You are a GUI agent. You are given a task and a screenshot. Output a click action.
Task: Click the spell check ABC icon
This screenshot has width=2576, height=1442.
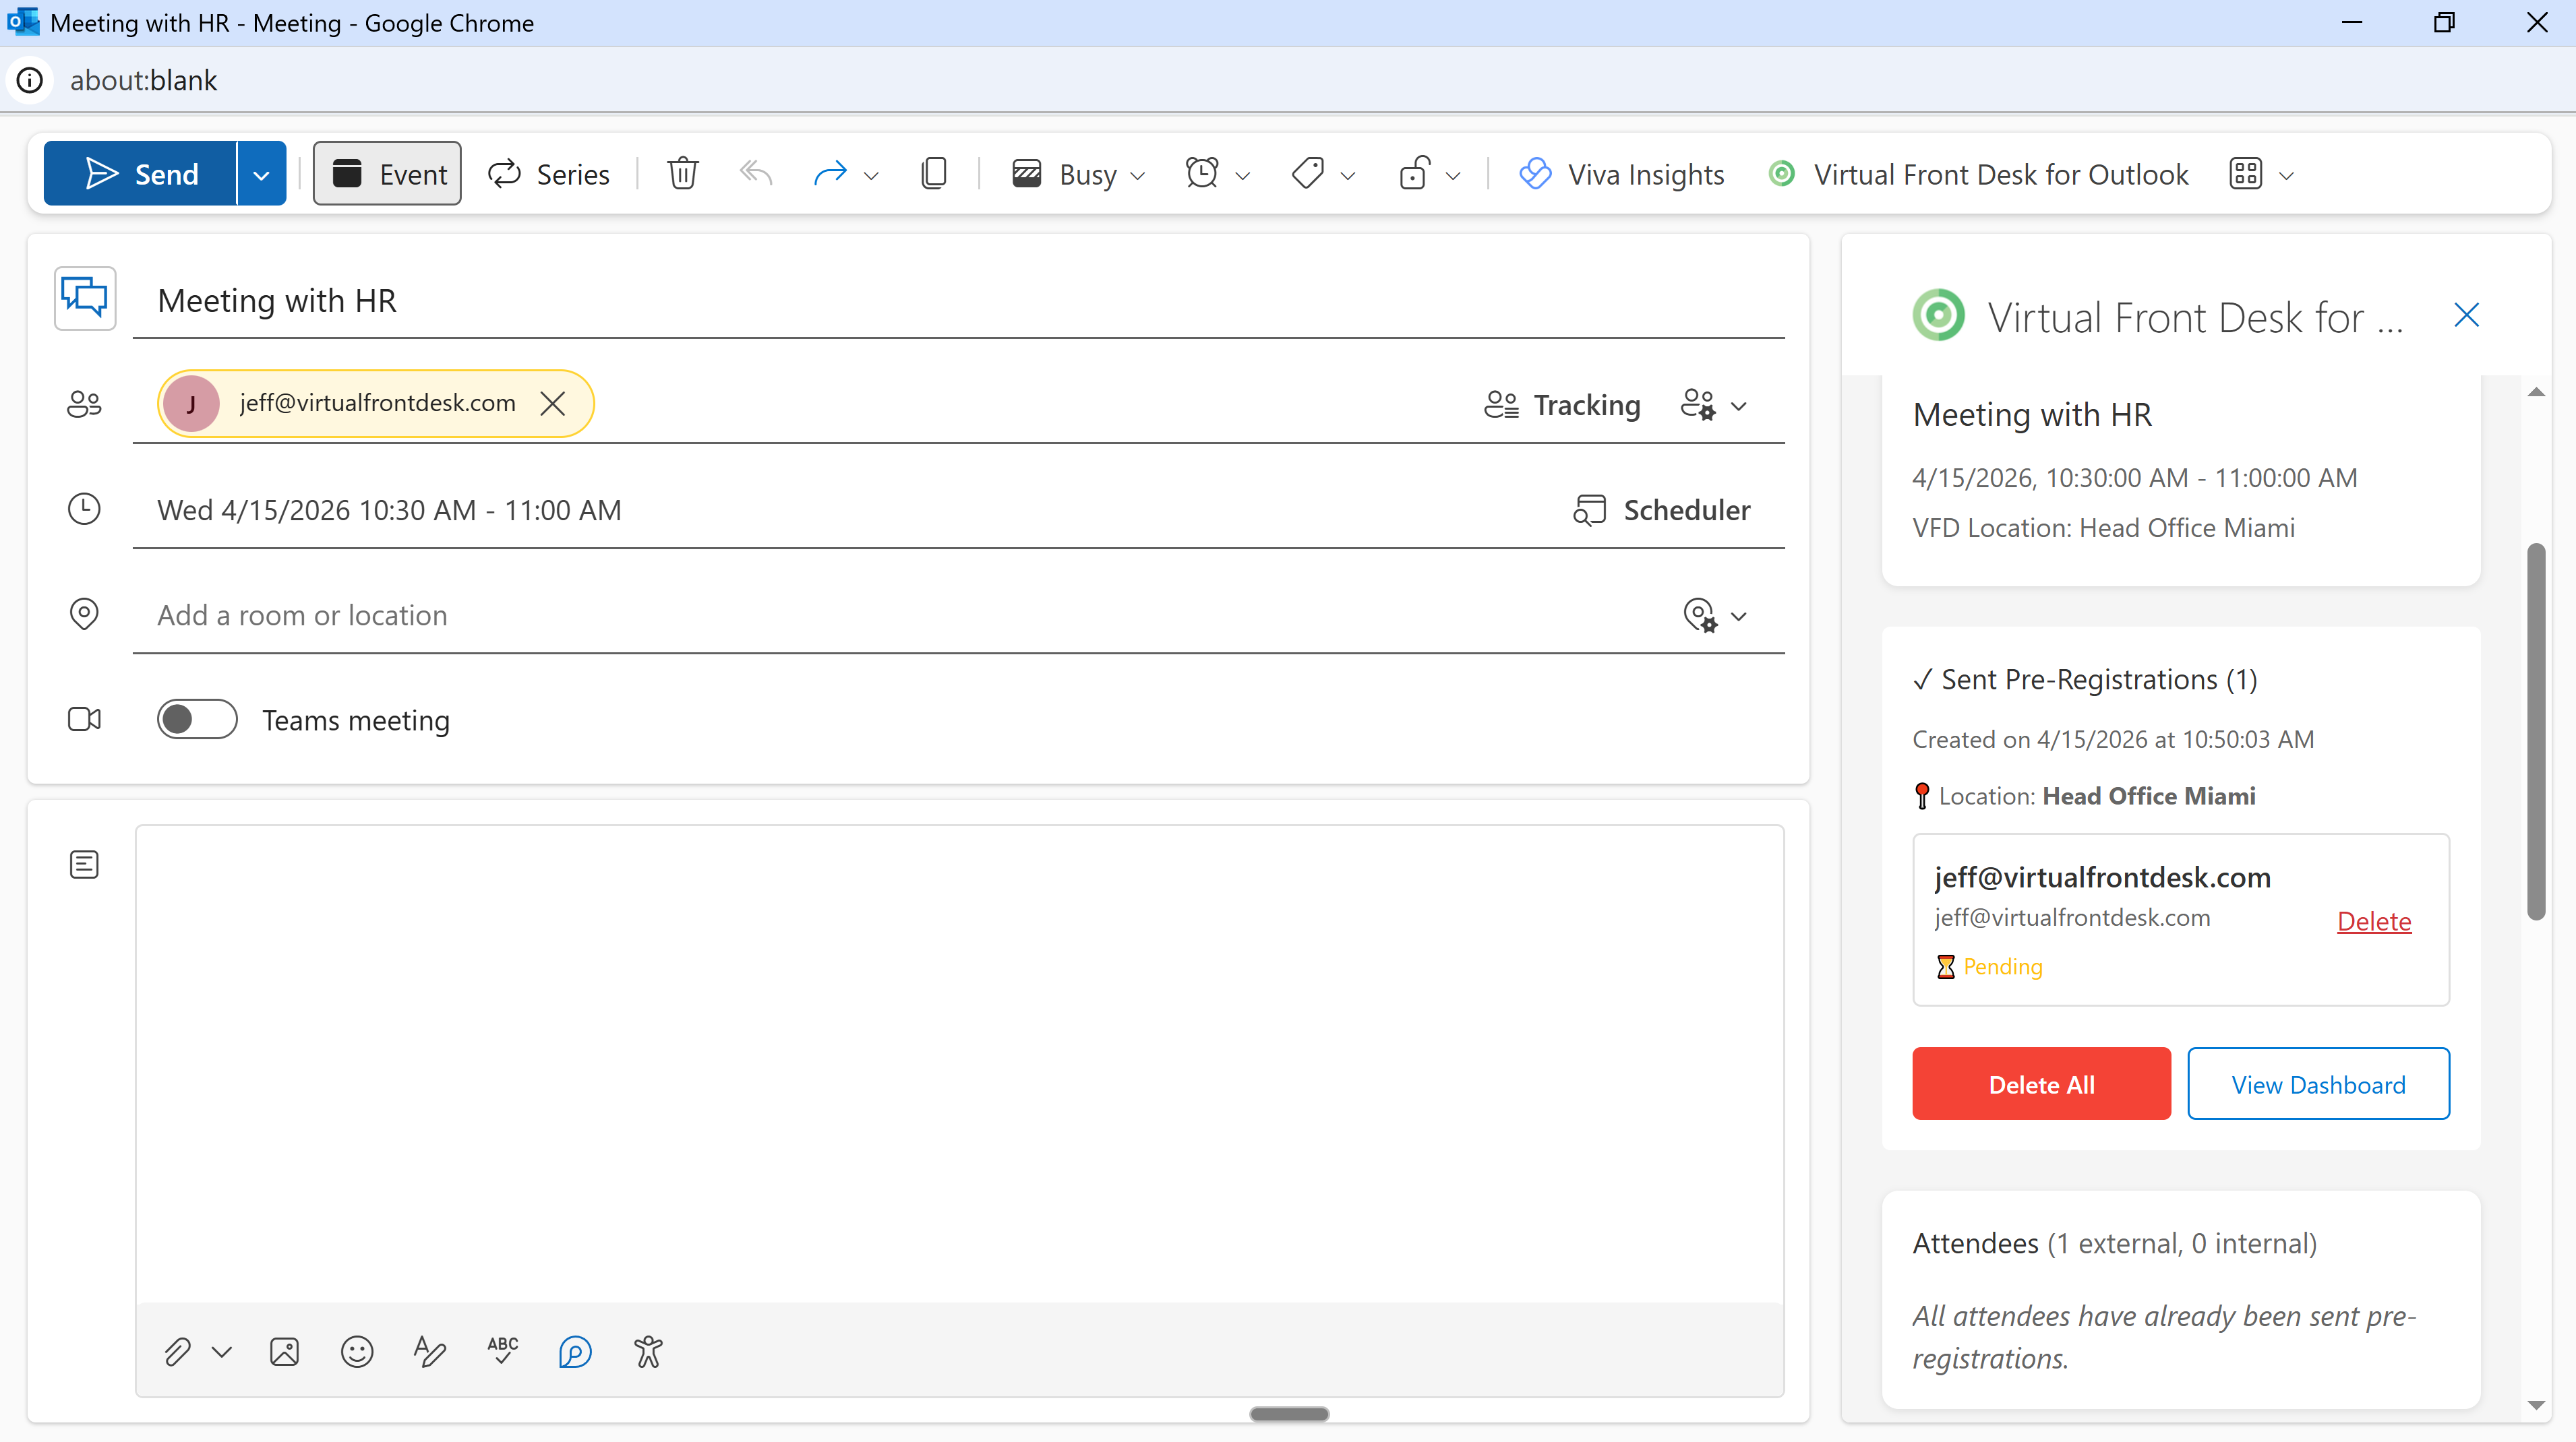502,1352
